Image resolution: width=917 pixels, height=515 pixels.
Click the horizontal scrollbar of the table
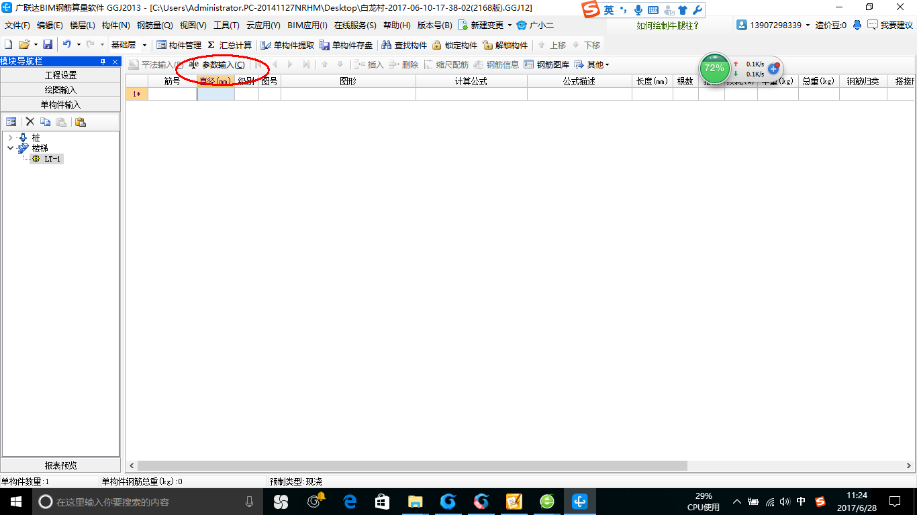coord(413,465)
